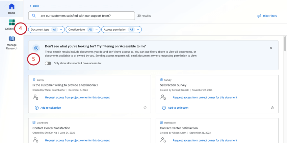Open the Creation date filter dropdown
The height and width of the screenshot is (143, 287).
(x=83, y=30)
